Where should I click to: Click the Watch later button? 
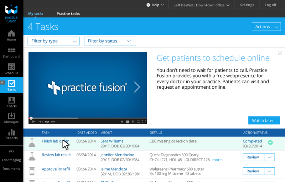click(x=264, y=120)
